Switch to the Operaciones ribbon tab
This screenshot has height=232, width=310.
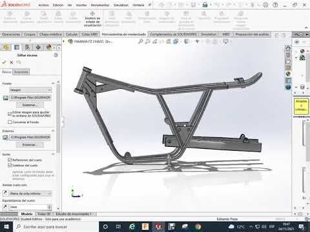pyautogui.click(x=11, y=34)
